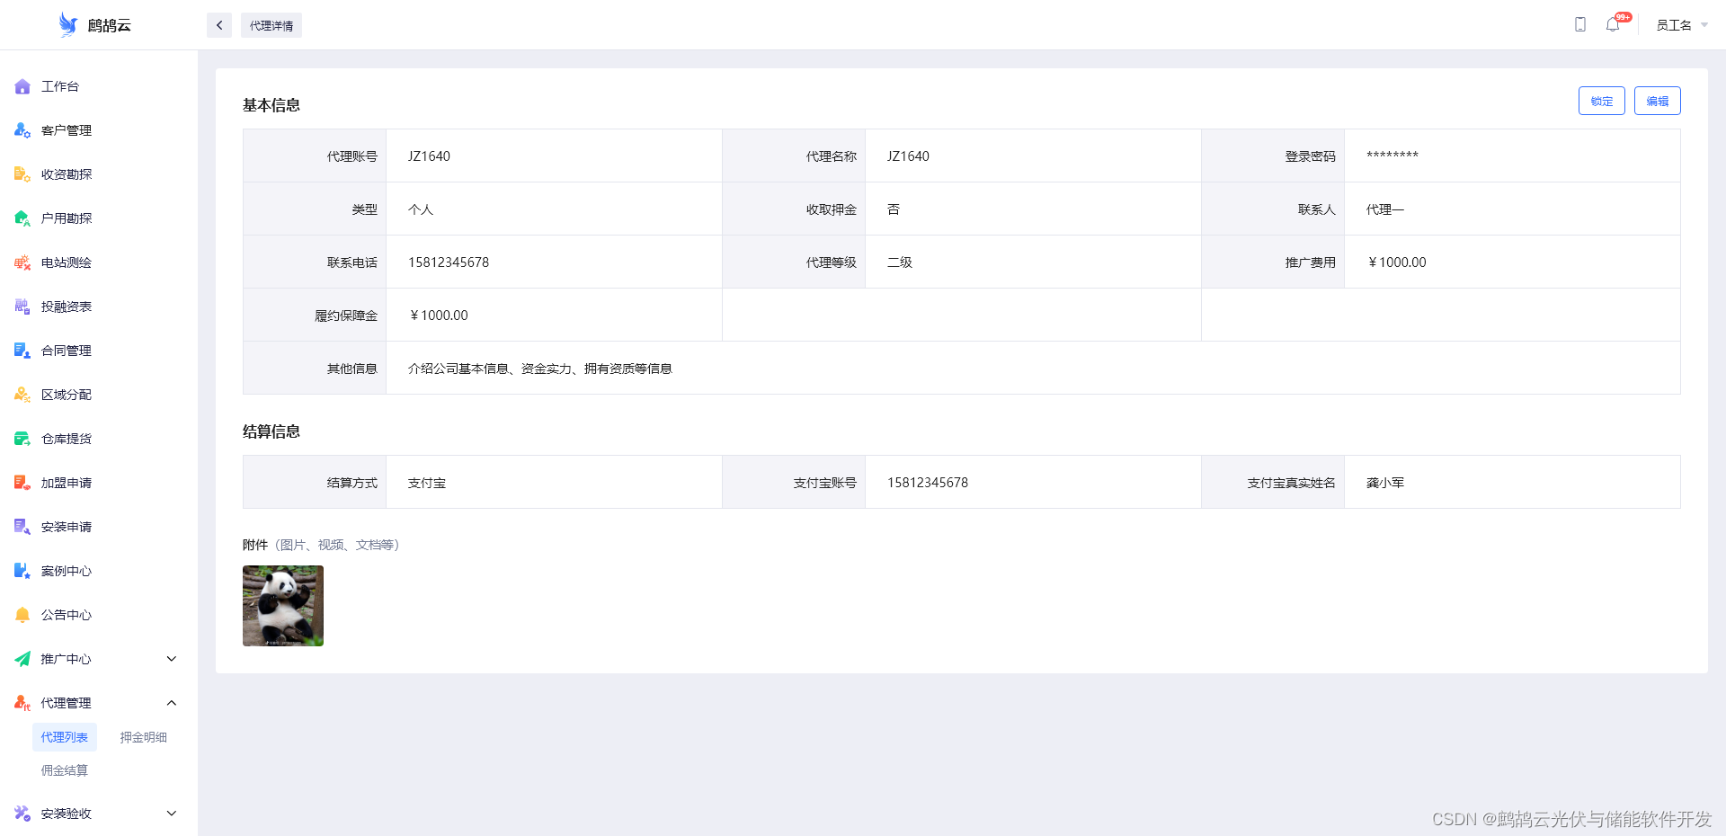Image resolution: width=1726 pixels, height=836 pixels.
Task: Click the 结算信息 section heading
Action: tap(271, 431)
